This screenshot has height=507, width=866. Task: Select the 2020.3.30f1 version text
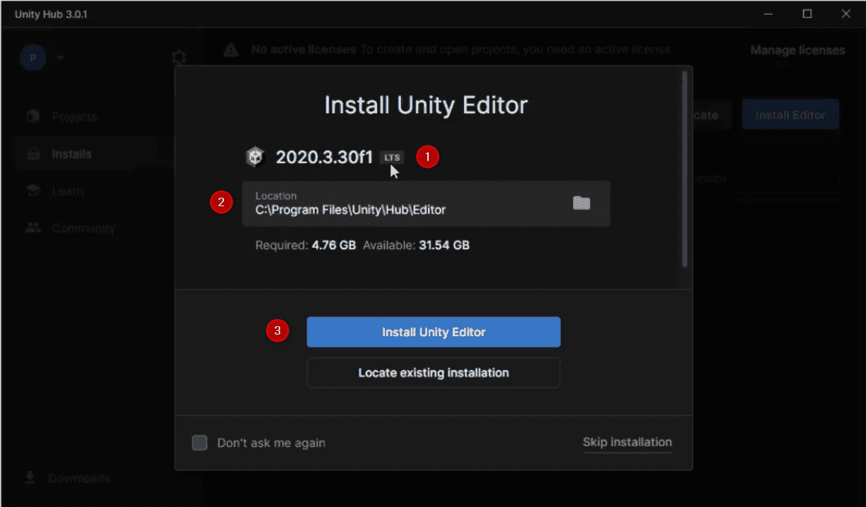click(324, 158)
